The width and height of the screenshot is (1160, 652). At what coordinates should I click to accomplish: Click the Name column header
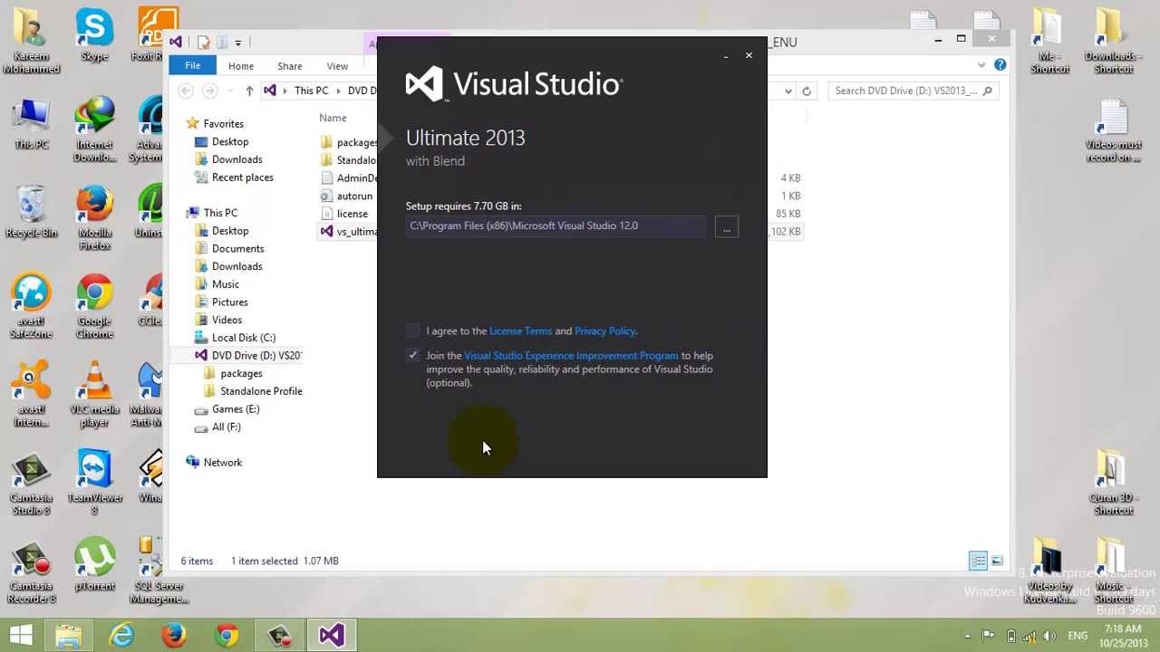click(x=333, y=118)
